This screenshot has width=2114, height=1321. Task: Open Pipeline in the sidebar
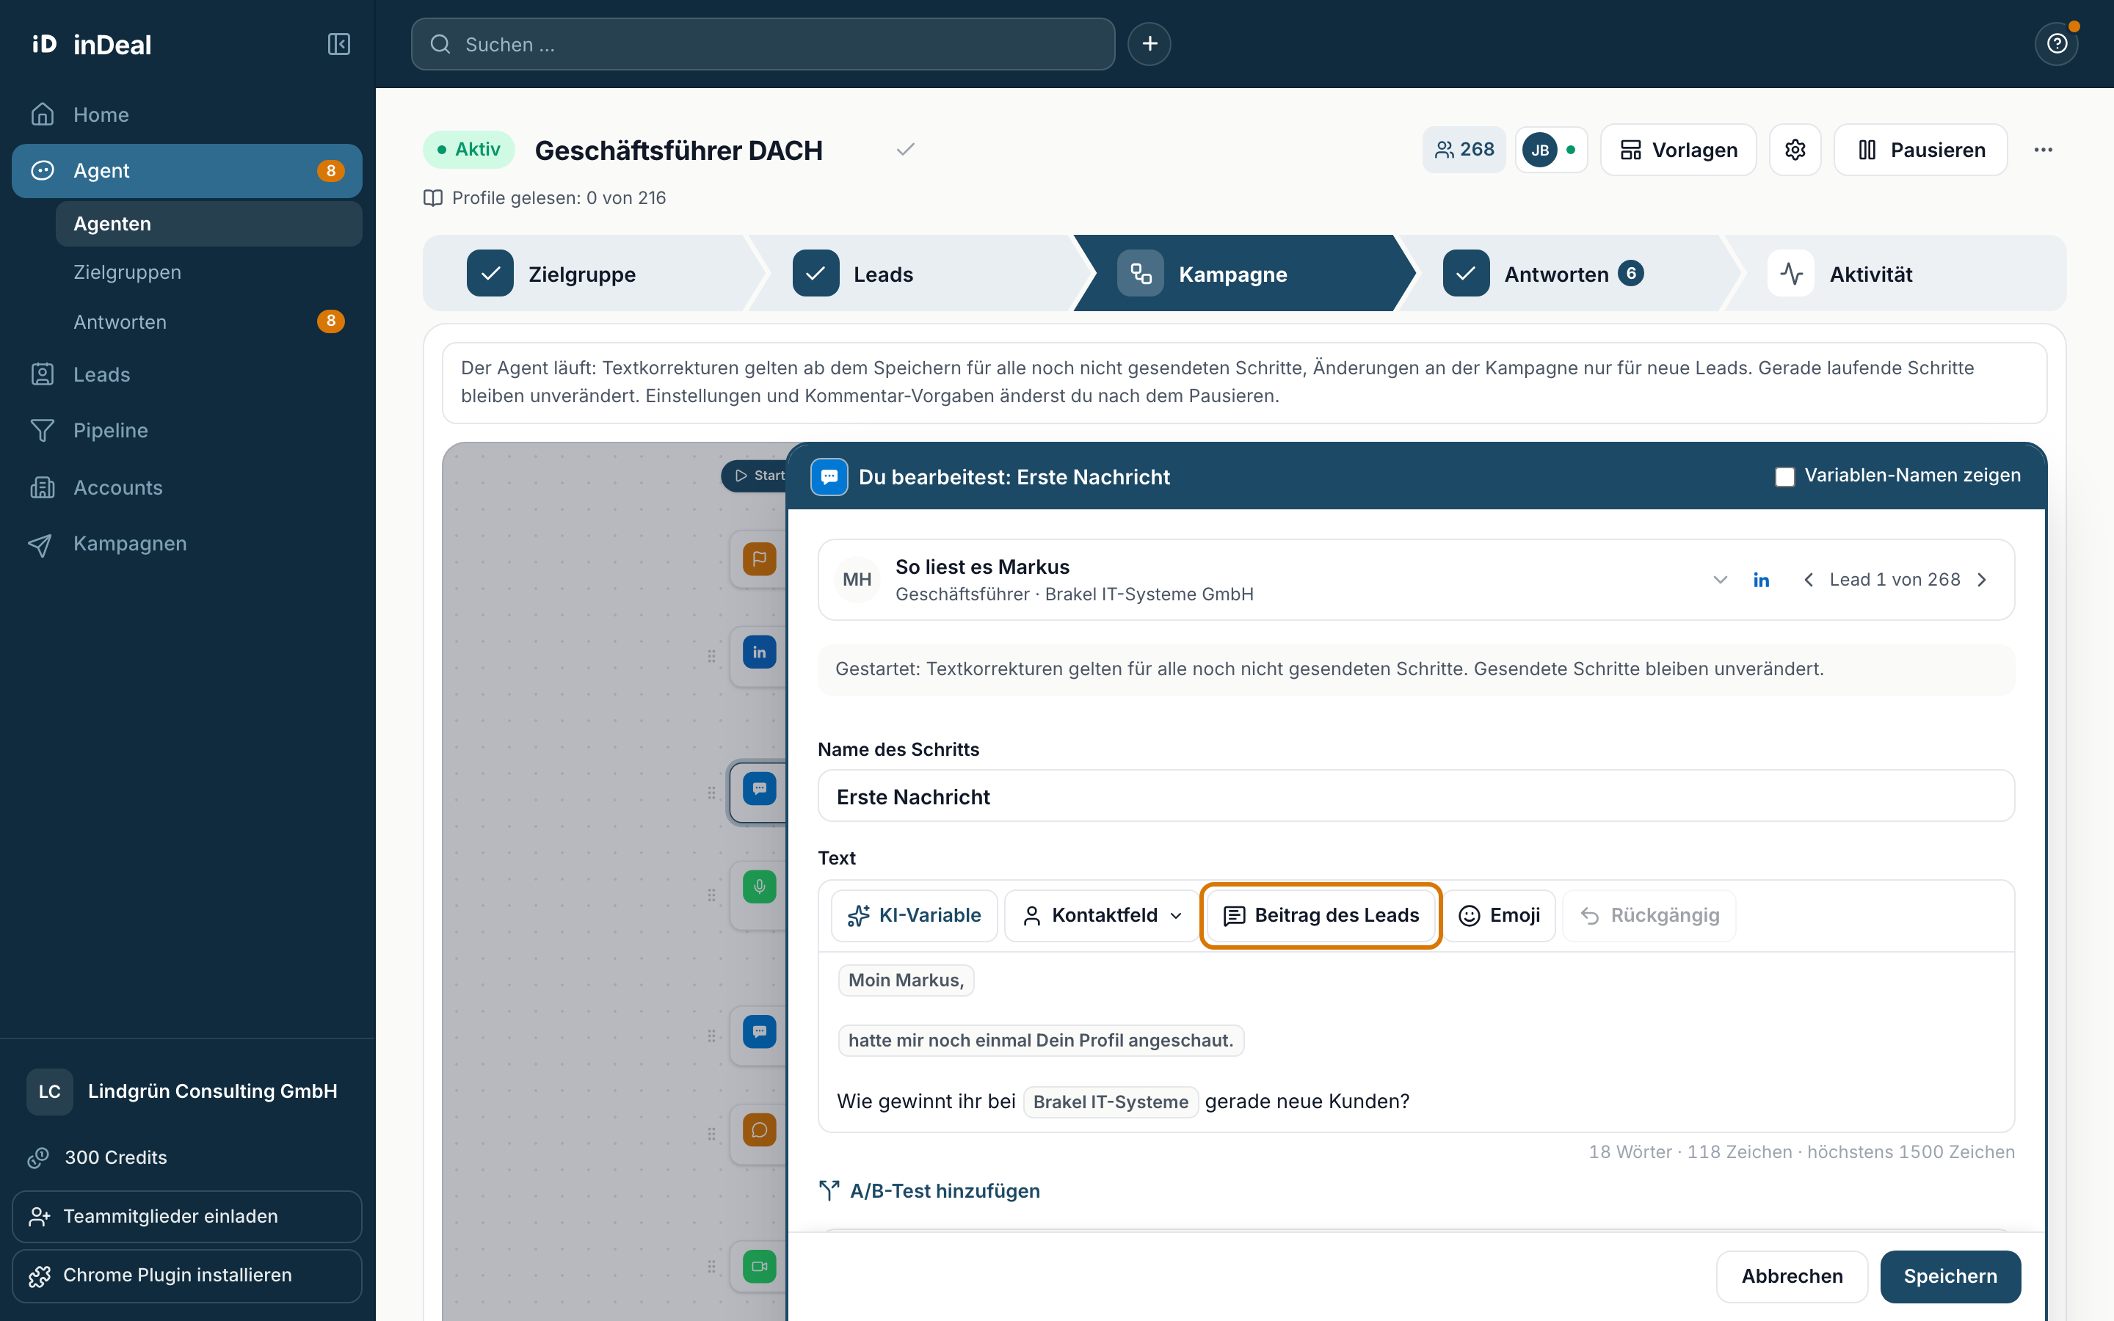(x=187, y=430)
